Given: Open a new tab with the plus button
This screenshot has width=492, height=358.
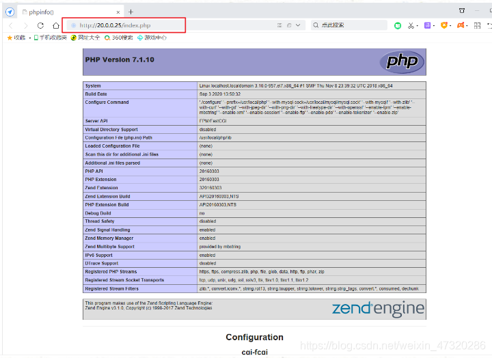Looking at the screenshot, I should click(x=131, y=12).
